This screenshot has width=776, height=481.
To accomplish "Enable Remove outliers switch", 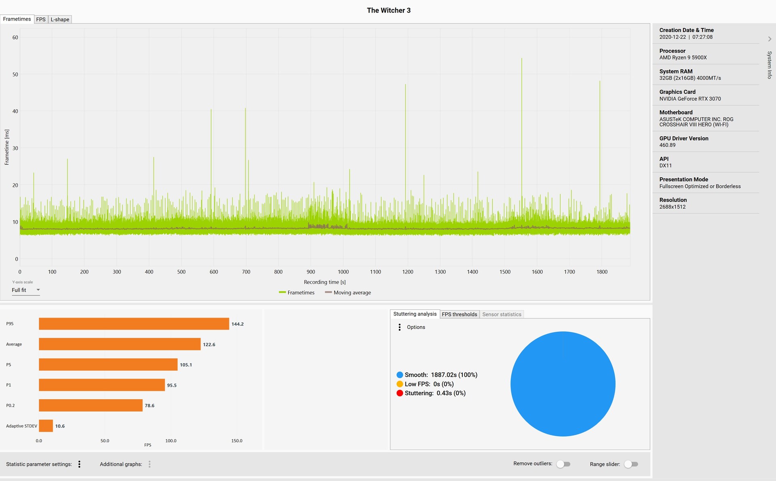I will pyautogui.click(x=563, y=464).
